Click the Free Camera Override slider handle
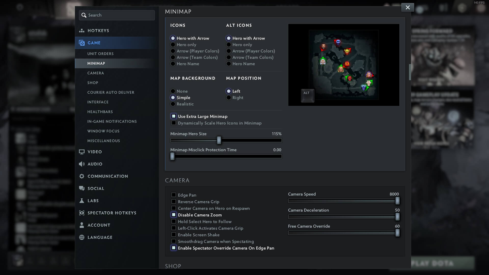This screenshot has width=489, height=275. pos(397,233)
